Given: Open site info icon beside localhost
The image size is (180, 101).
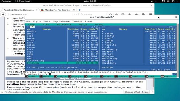Looking at the screenshot, I should coord(8,14).
